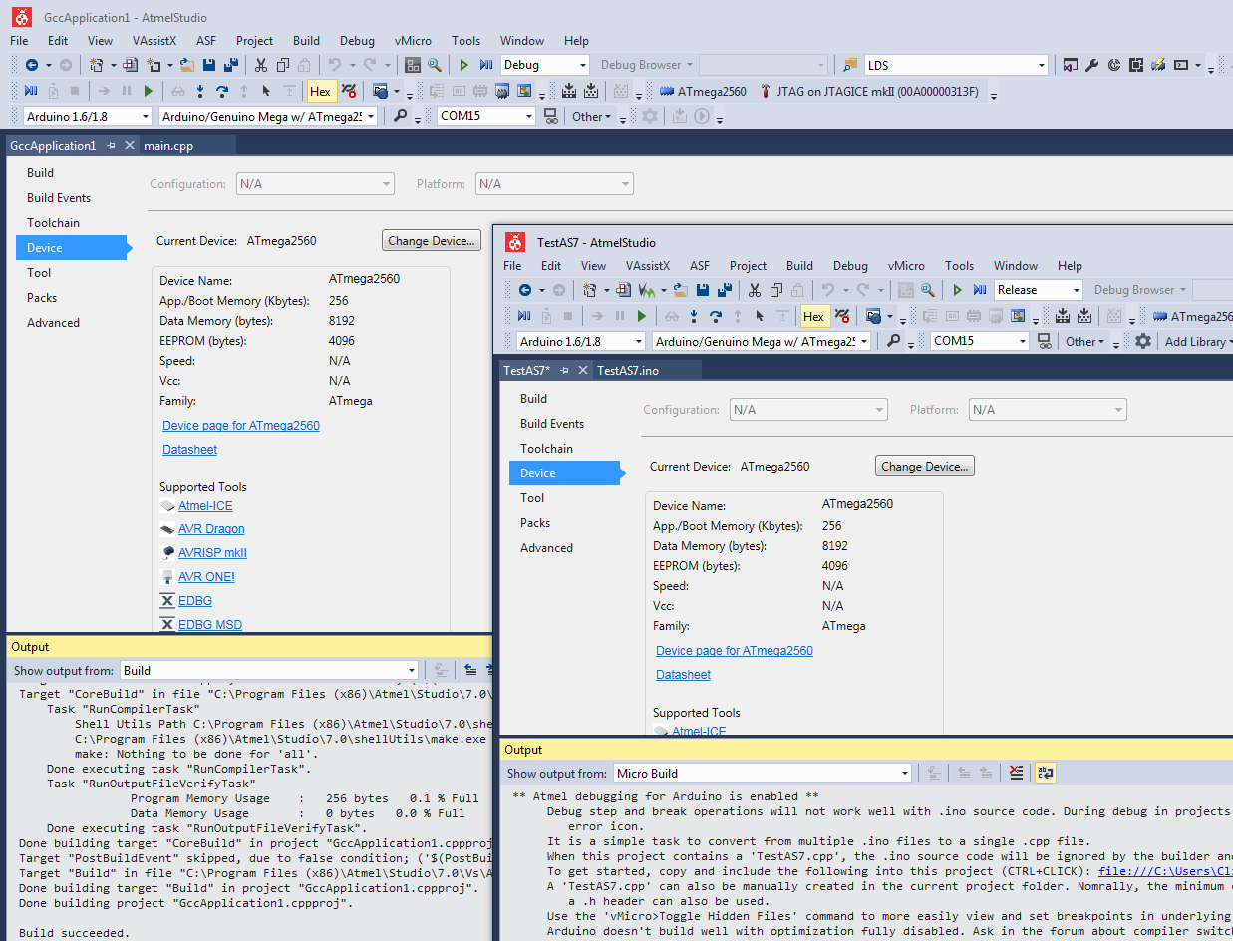Open VAssistX menu in GccApplication1 window
Screen dimensions: 1233x941
(x=154, y=41)
